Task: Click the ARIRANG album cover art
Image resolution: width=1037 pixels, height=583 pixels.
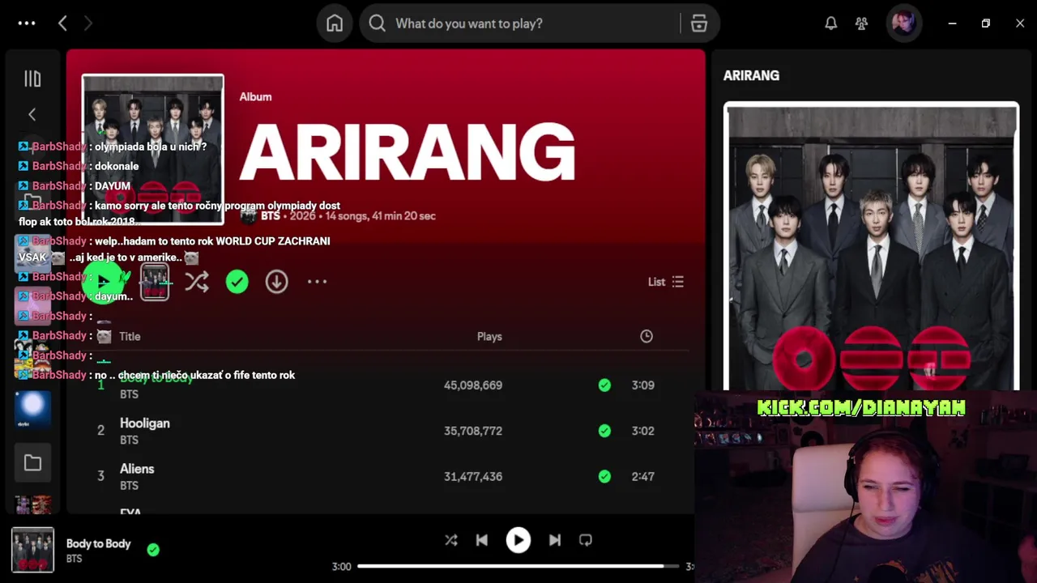Action: 152,149
